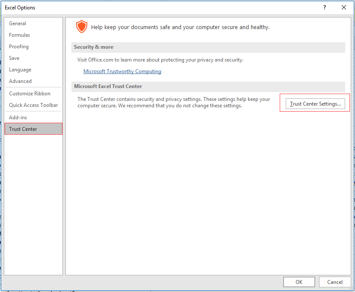355x292 pixels.
Task: Confirm the dialog with OK
Action: (x=299, y=282)
